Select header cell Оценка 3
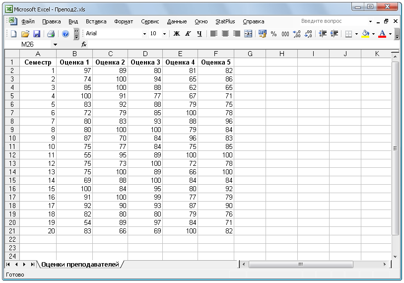This screenshot has width=404, height=283. pos(145,62)
